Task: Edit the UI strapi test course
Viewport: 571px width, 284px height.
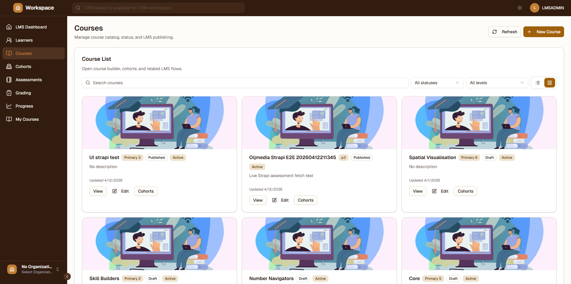Action: (121, 191)
